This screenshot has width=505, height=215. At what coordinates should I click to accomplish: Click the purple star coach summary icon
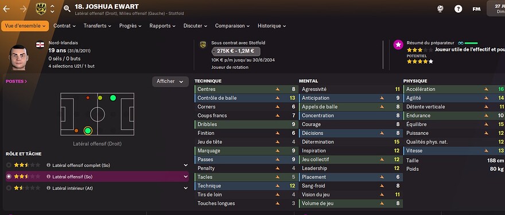398,45
